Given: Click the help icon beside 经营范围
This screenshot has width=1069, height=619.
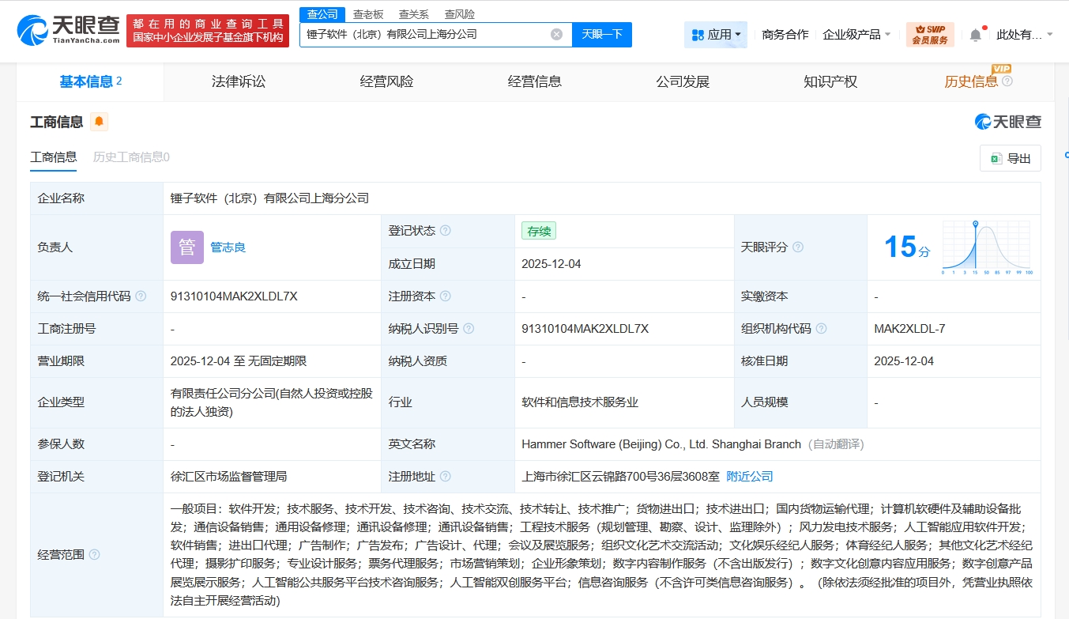Looking at the screenshot, I should coord(96,554).
